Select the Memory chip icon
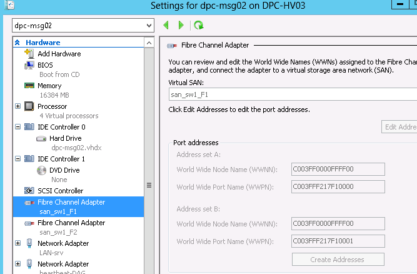This screenshot has height=274, width=417. click(x=29, y=86)
